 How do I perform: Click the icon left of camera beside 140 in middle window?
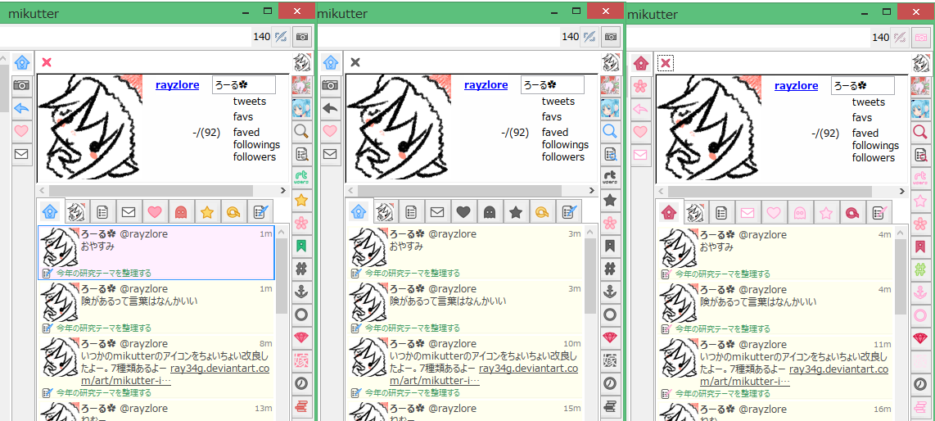[589, 37]
